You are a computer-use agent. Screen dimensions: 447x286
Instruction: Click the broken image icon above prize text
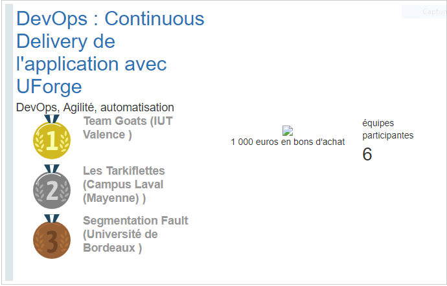click(x=288, y=131)
